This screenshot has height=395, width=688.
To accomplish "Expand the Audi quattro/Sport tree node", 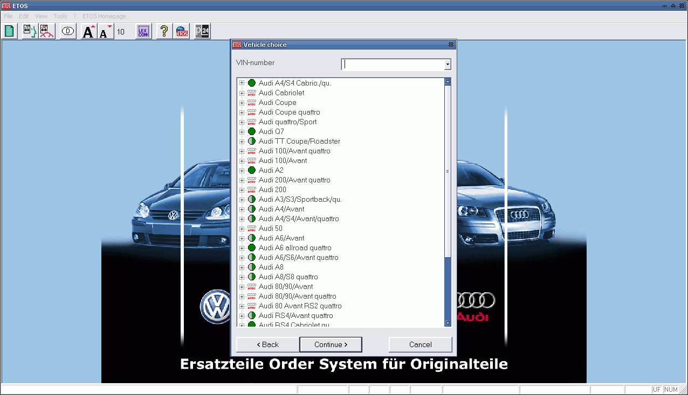I will tap(242, 122).
